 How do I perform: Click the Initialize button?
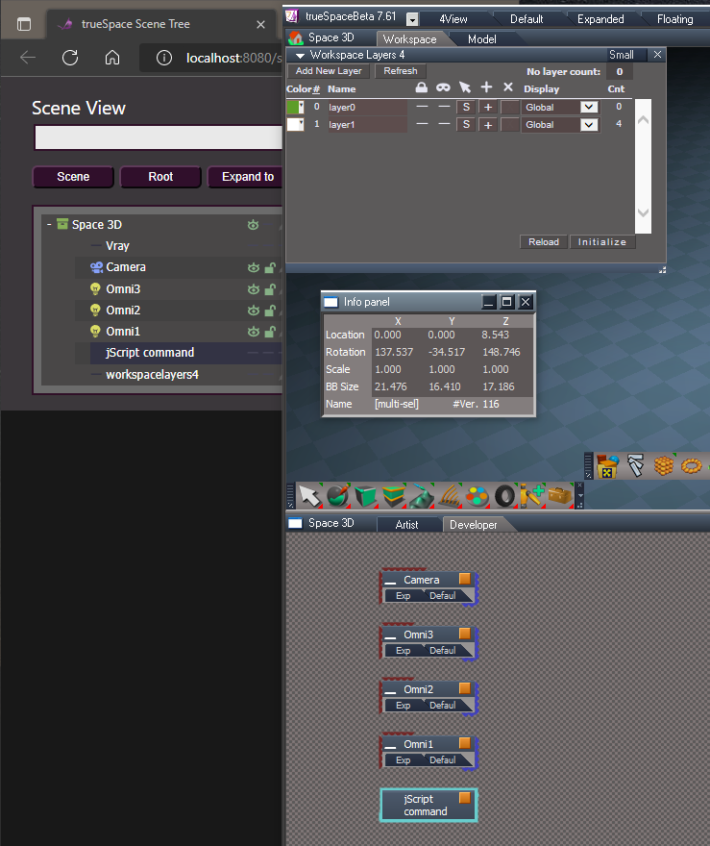coord(602,241)
